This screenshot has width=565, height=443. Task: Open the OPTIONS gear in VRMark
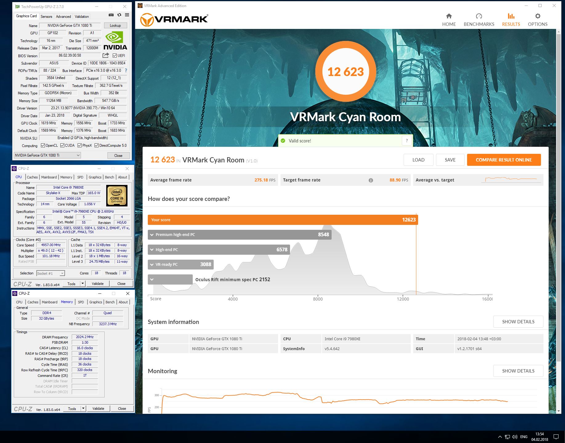coord(538,20)
